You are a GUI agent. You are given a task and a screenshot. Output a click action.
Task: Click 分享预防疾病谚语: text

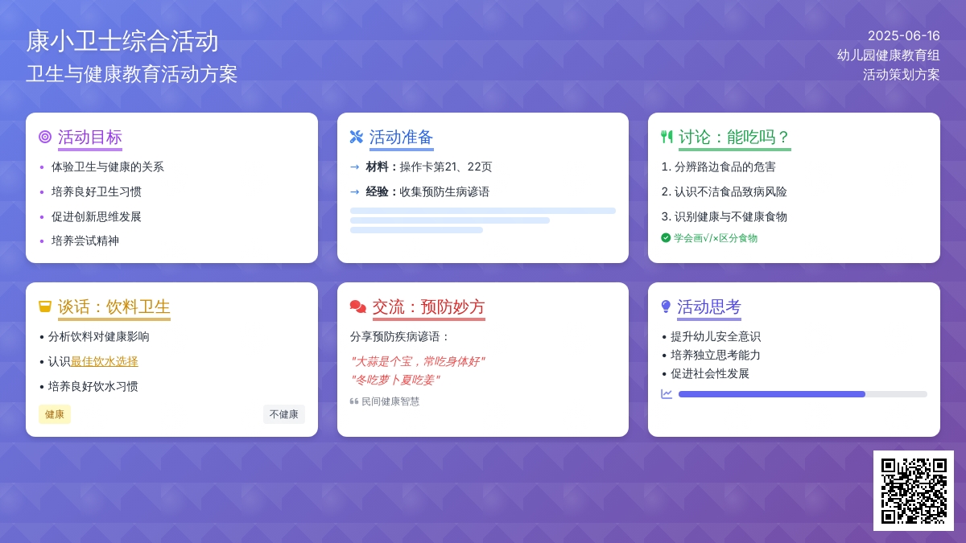pos(401,336)
